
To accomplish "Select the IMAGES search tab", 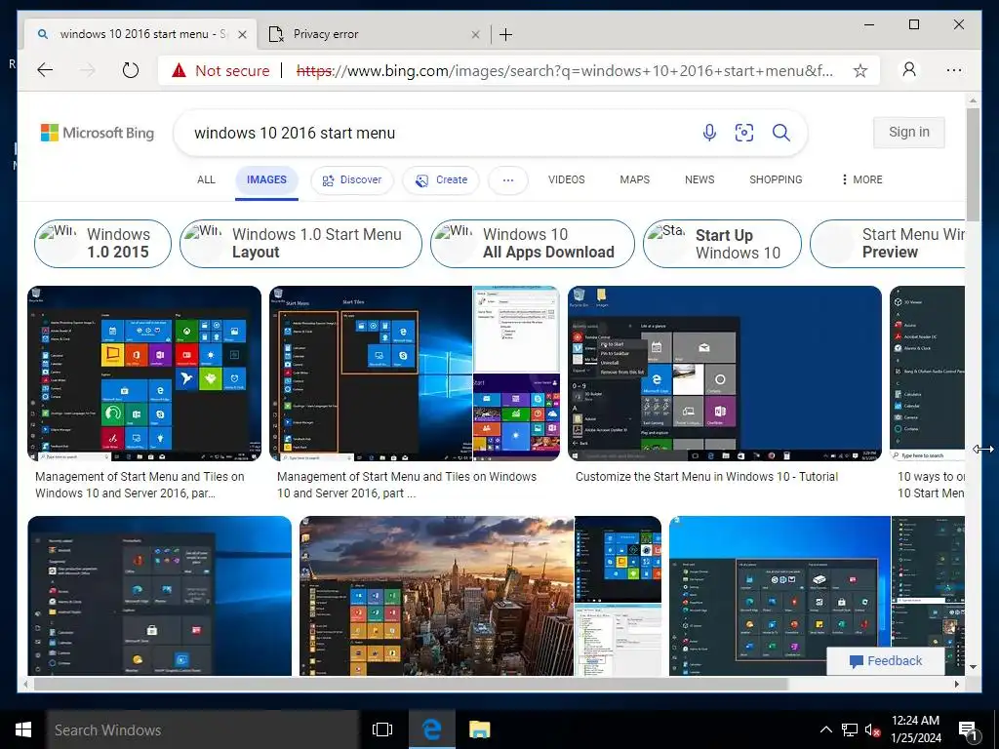I will pos(266,179).
